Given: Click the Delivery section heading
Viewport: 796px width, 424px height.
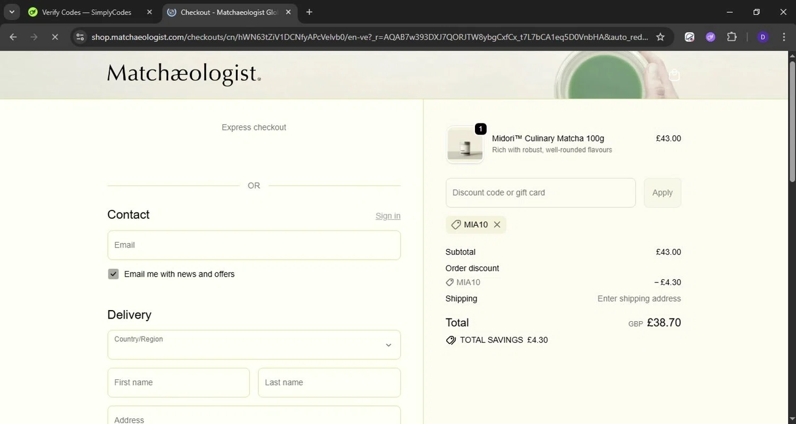Looking at the screenshot, I should pos(129,315).
